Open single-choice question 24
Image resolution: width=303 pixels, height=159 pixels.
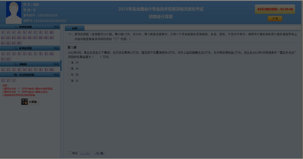click(19, 43)
